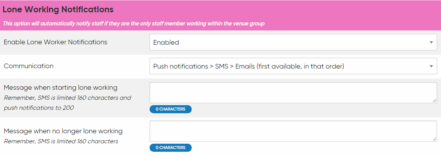Click the Message when no longer lone working label
Image resolution: width=441 pixels, height=156 pixels.
tap(63, 131)
